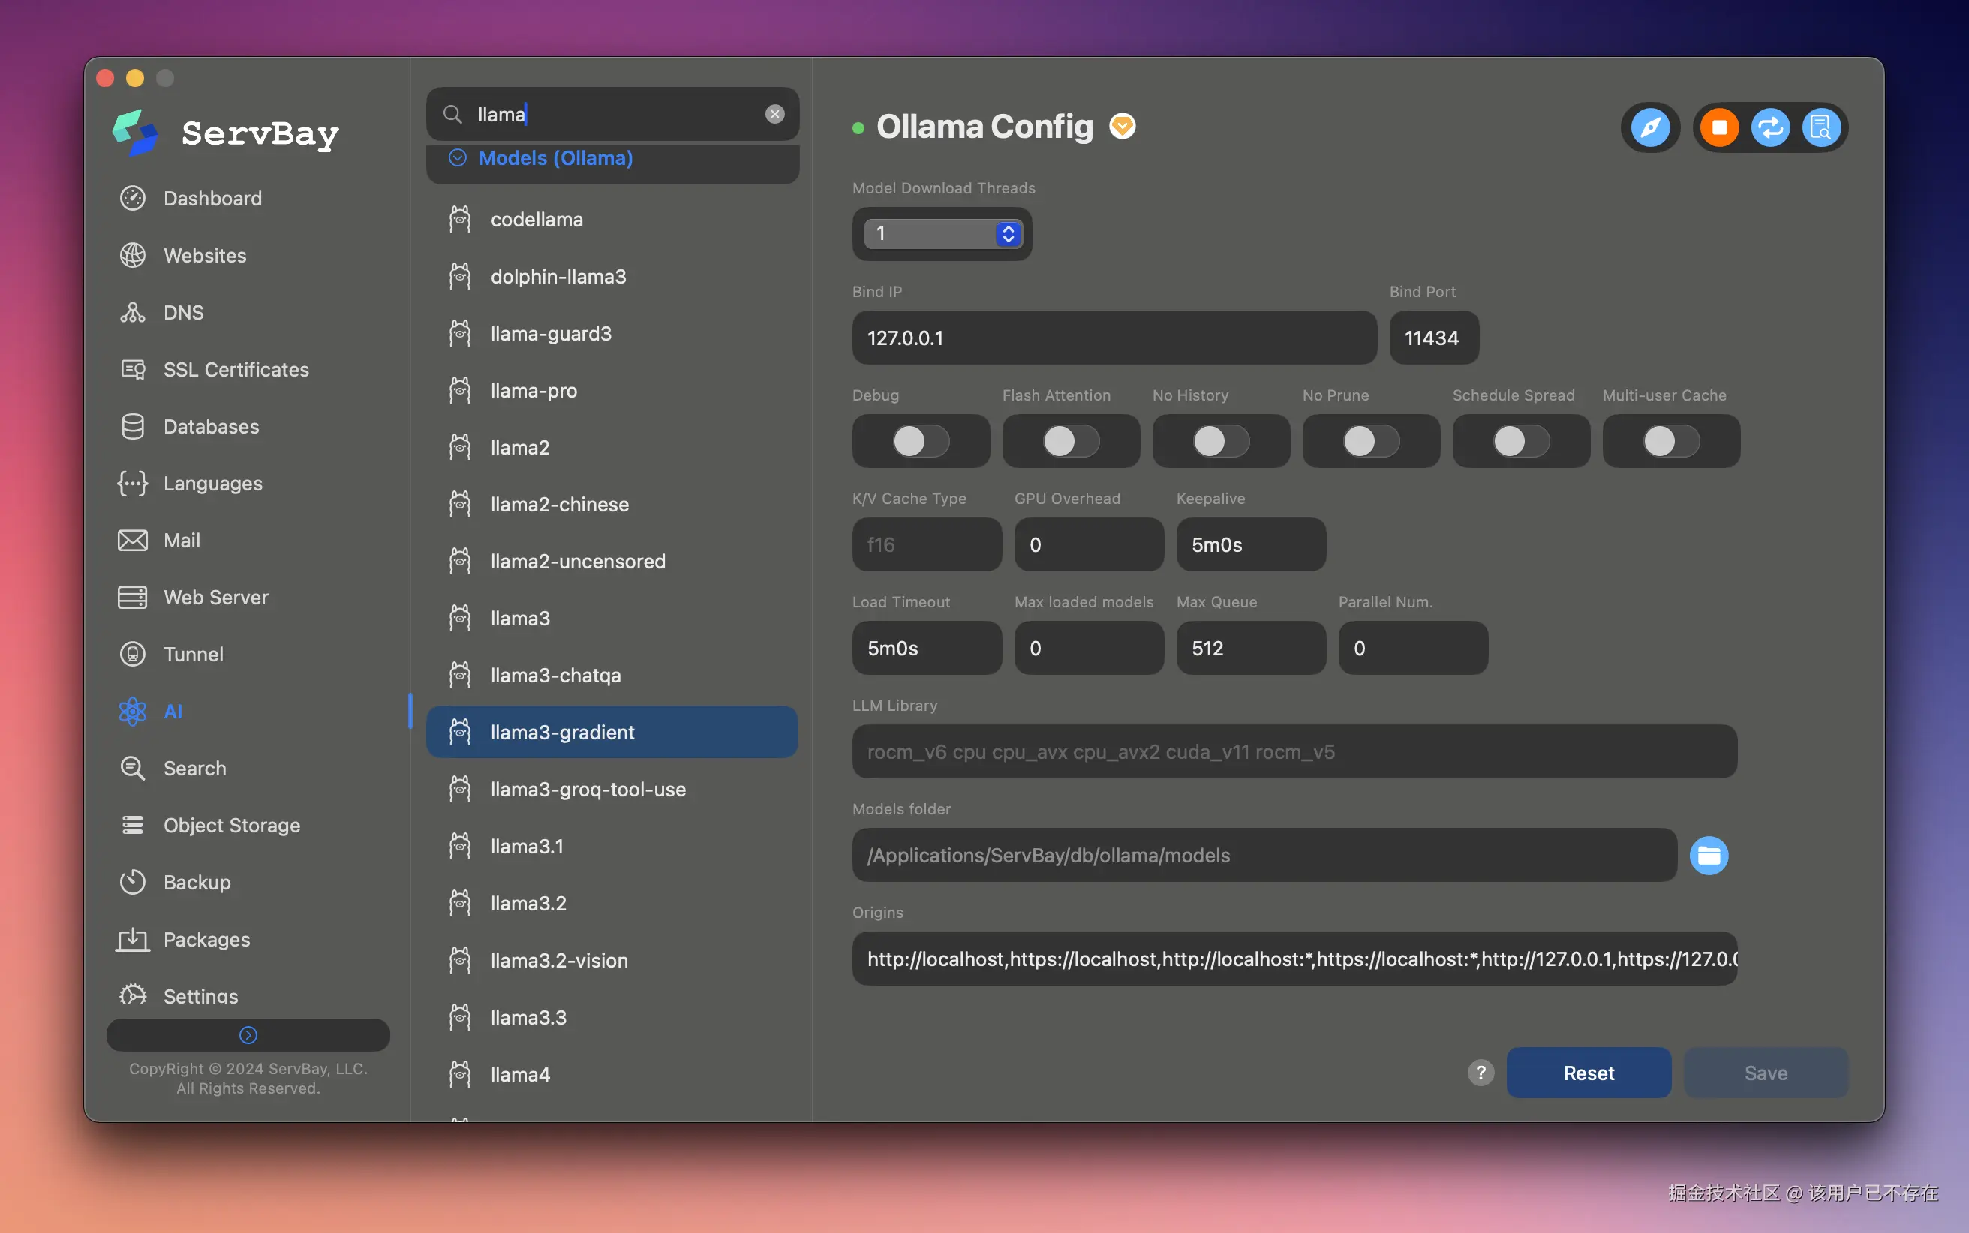This screenshot has height=1233, width=1969.
Task: Click the Reset button
Action: pyautogui.click(x=1587, y=1072)
